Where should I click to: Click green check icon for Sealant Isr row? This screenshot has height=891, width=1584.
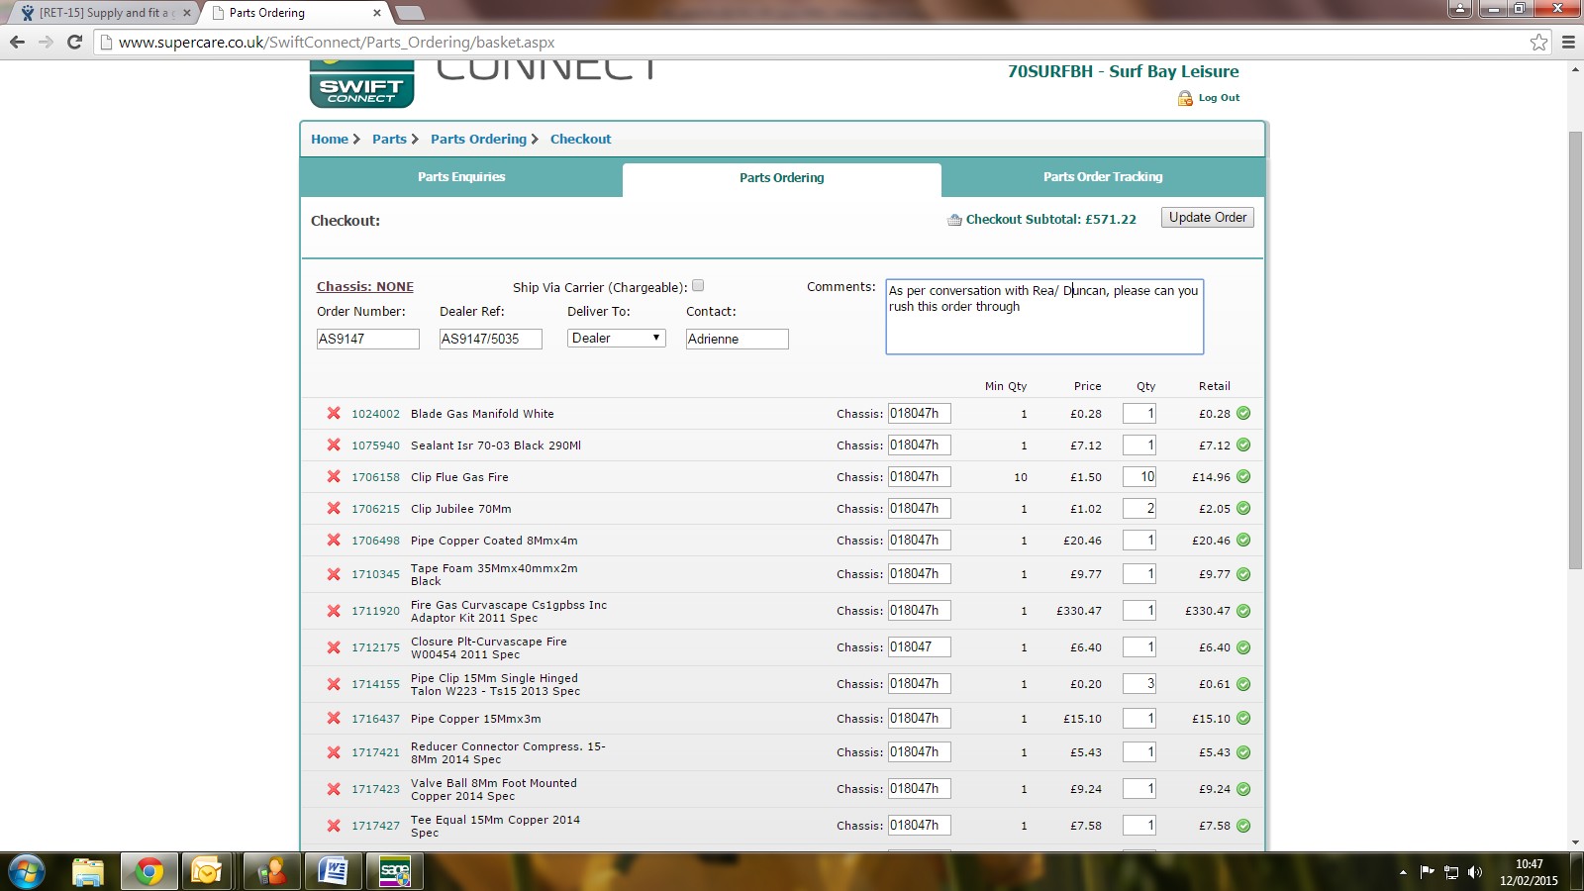[1243, 445]
